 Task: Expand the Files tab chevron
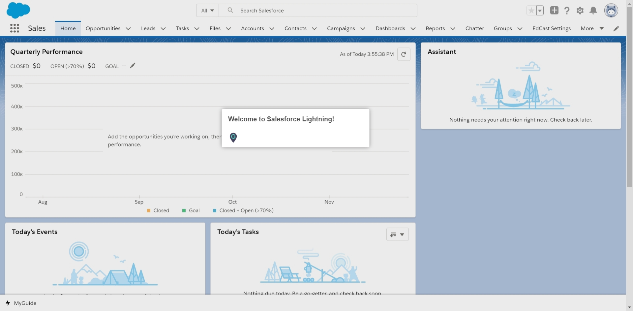pyautogui.click(x=228, y=29)
